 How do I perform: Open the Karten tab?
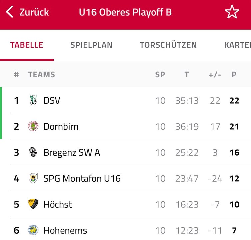pos(237,45)
